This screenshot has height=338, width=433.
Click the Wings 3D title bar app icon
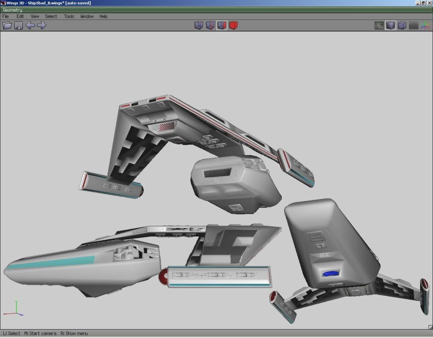click(3, 3)
